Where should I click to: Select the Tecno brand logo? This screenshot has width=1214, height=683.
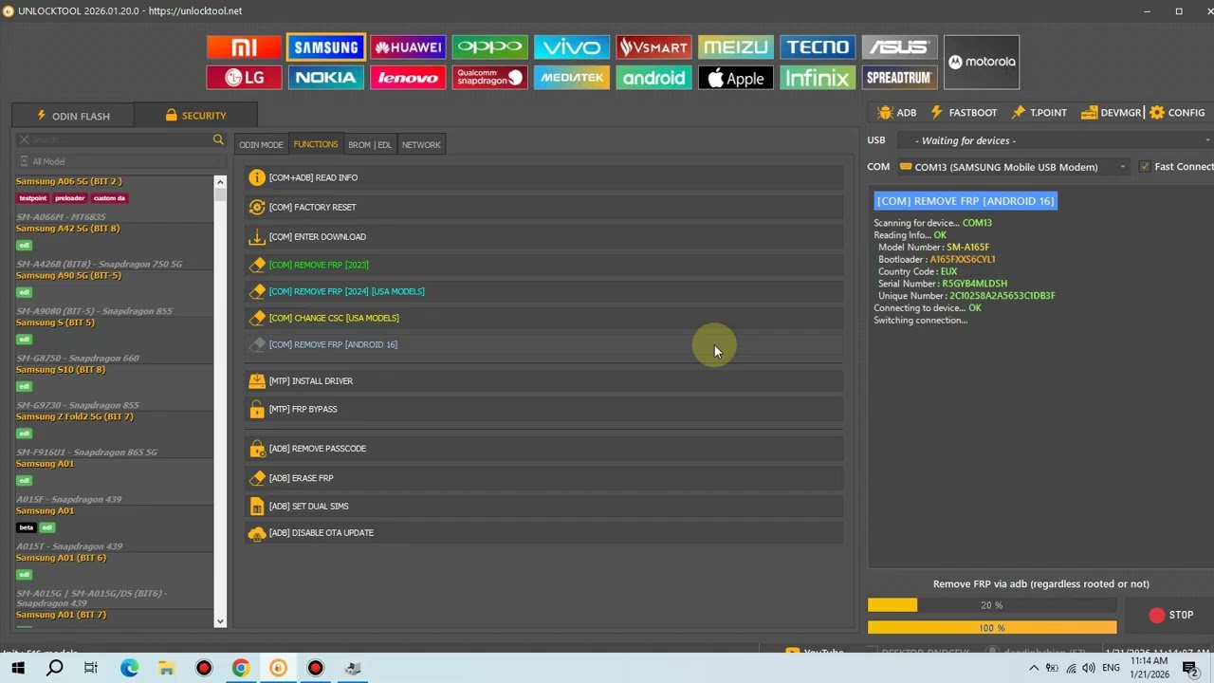point(818,47)
